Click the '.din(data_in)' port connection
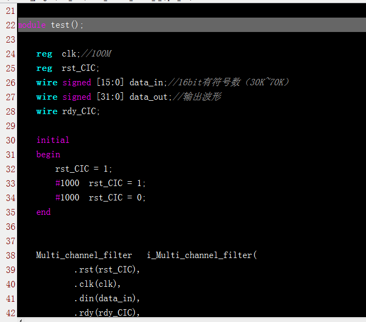The height and width of the screenshot is (322, 366). (107, 299)
